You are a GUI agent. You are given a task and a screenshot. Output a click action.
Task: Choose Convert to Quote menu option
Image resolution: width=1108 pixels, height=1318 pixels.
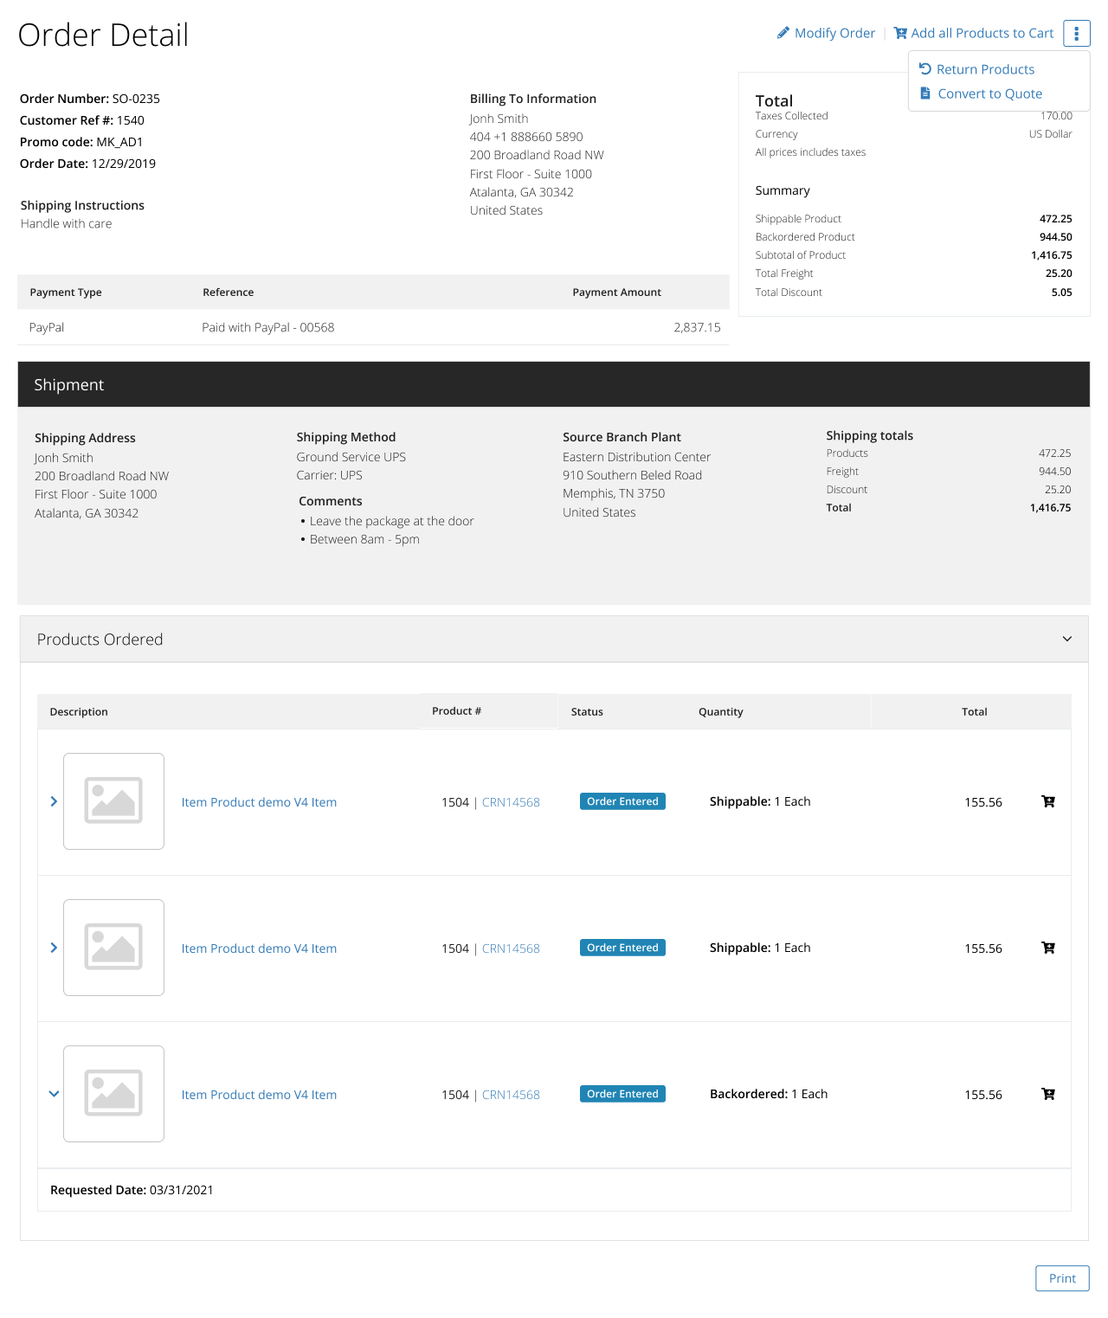tap(989, 93)
